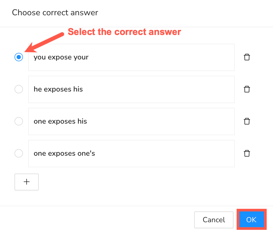The image size is (273, 233).
Task: Click the red 'Select the correct answer' label
Action: tap(124, 32)
